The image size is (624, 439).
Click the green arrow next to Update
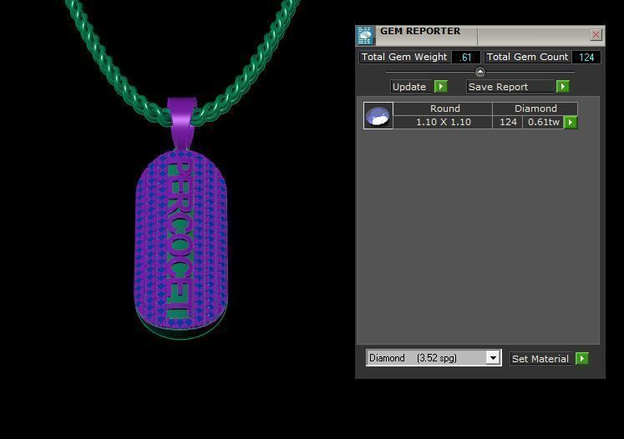tap(440, 86)
